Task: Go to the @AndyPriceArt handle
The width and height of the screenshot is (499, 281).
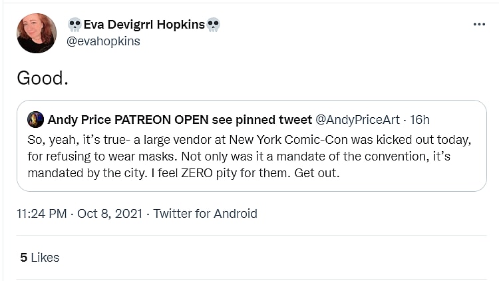Action: [x=357, y=120]
